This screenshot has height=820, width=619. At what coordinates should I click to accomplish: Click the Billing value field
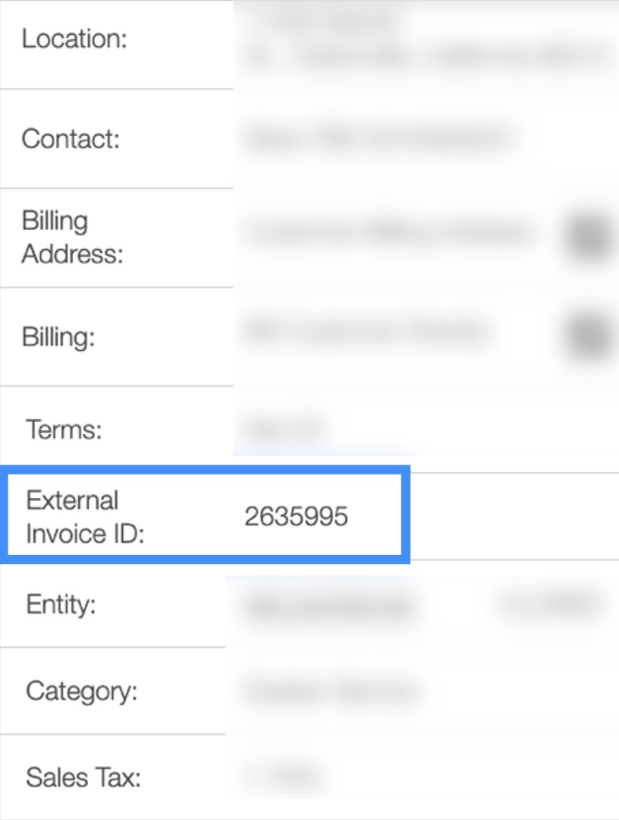click(366, 332)
